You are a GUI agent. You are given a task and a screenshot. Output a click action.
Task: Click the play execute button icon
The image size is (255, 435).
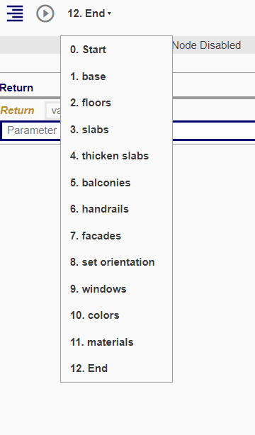pos(45,13)
